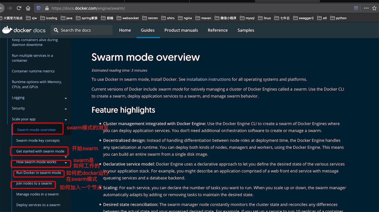379x212 pixels.
Task: Open the 微信小程序 bookmark folder
Action: pos(225,18)
